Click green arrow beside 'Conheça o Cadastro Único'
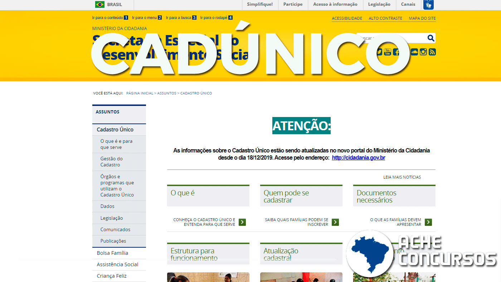The image size is (501, 282). (242, 222)
